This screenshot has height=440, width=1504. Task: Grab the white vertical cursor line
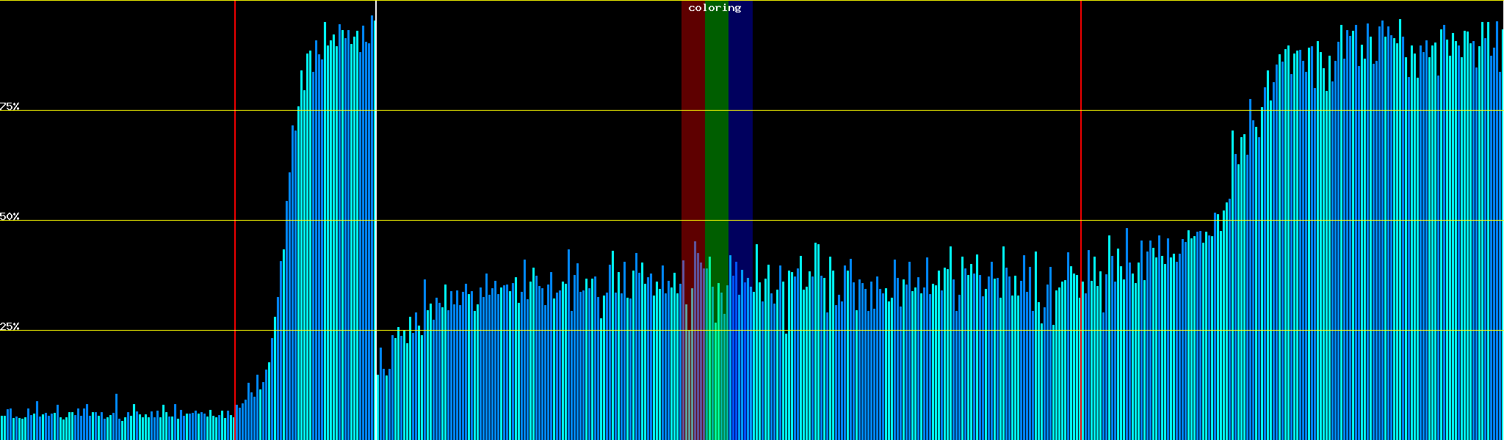pos(376,183)
